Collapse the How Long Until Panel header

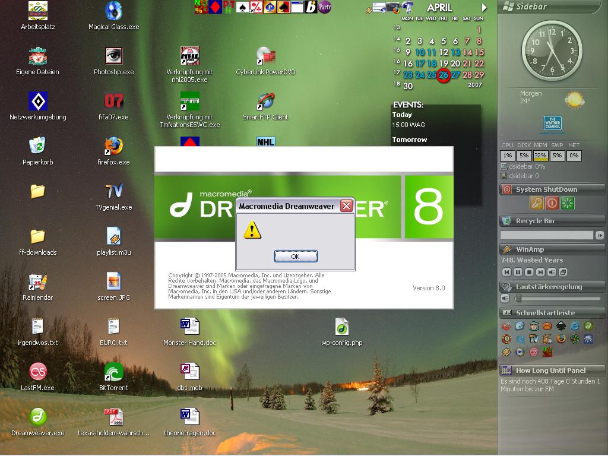(x=552, y=370)
